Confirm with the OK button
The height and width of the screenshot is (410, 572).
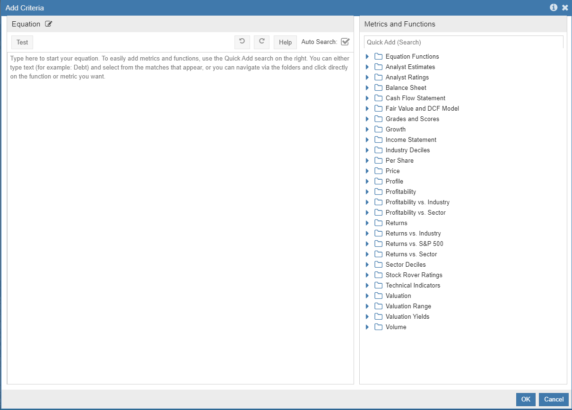point(526,399)
